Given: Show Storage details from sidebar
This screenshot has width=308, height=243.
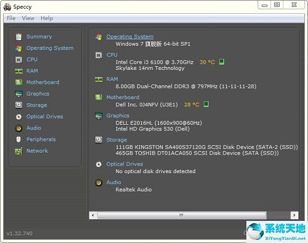Looking at the screenshot, I should click(37, 105).
